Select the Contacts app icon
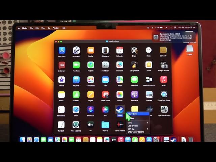Image resolution: width=216 pixels, height=162 pixels. tap(163, 50)
